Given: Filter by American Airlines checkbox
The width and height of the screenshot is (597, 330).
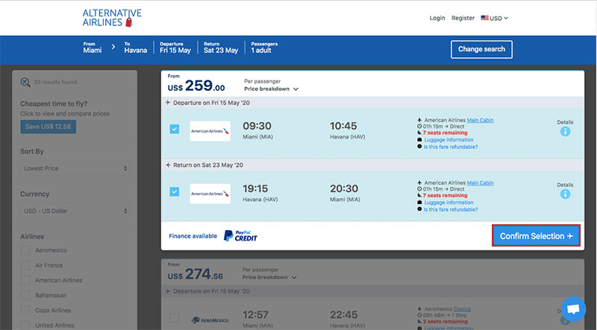Looking at the screenshot, I should tap(25, 280).
